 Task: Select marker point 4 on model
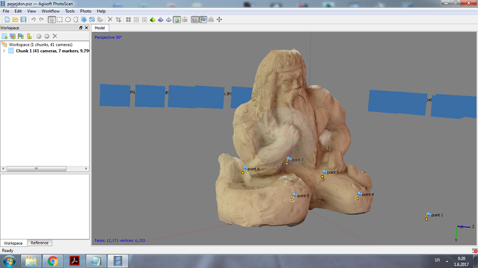(358, 198)
